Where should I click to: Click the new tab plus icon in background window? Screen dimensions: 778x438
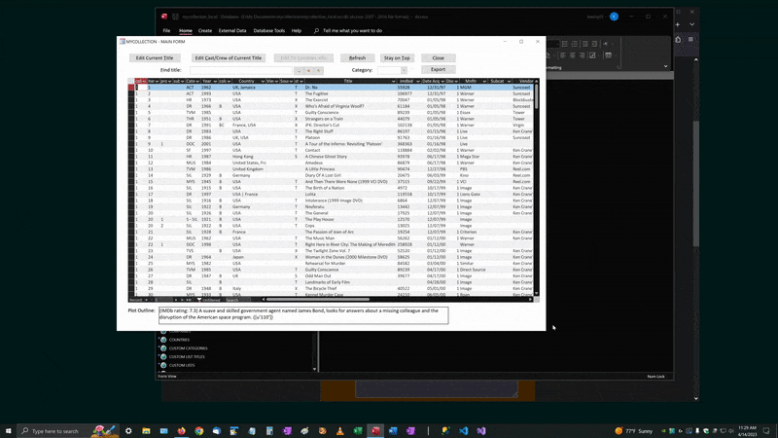coord(678,24)
